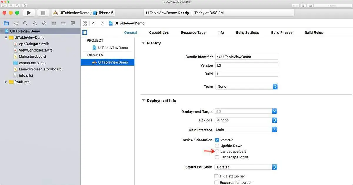353x185 pixels.
Task: Click the UITableViewDemo jump bar file icon
Action: click(x=111, y=23)
